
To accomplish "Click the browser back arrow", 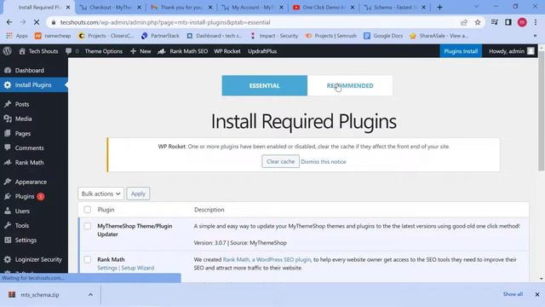I will tap(9, 22).
